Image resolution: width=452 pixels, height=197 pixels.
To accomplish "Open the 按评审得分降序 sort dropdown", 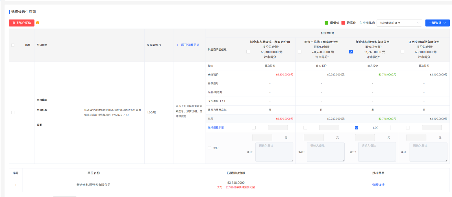I will [399, 23].
